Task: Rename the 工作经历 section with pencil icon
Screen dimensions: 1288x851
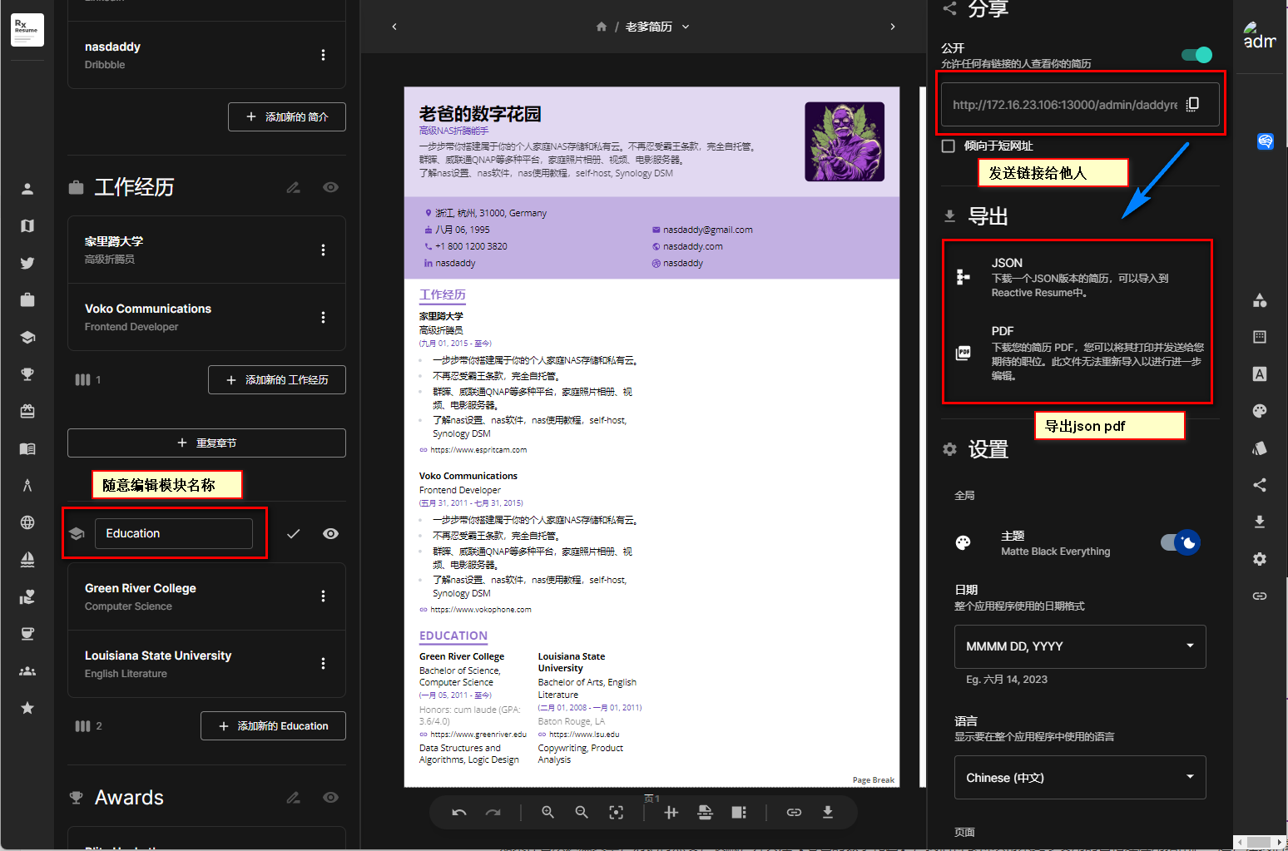Action: pos(294,188)
